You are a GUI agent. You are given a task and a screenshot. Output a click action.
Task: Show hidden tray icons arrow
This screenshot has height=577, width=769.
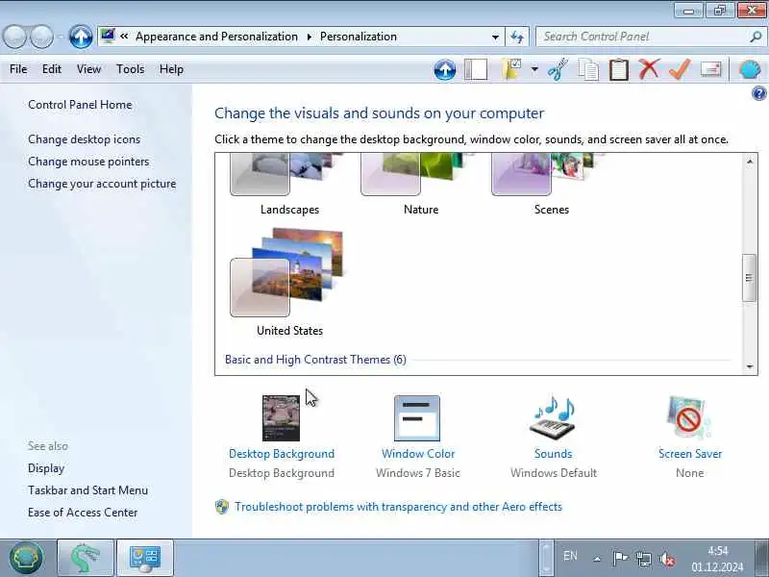(597, 559)
